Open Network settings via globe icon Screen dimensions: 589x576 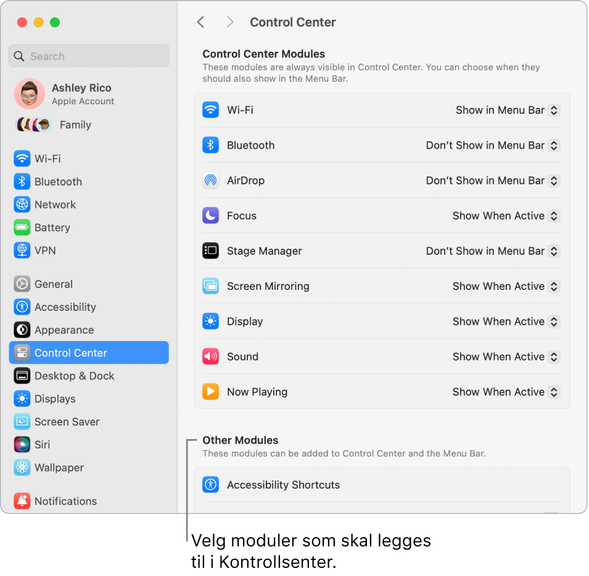(x=22, y=204)
